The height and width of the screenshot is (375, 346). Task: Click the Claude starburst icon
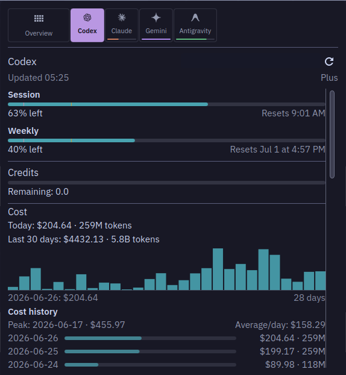(122, 17)
